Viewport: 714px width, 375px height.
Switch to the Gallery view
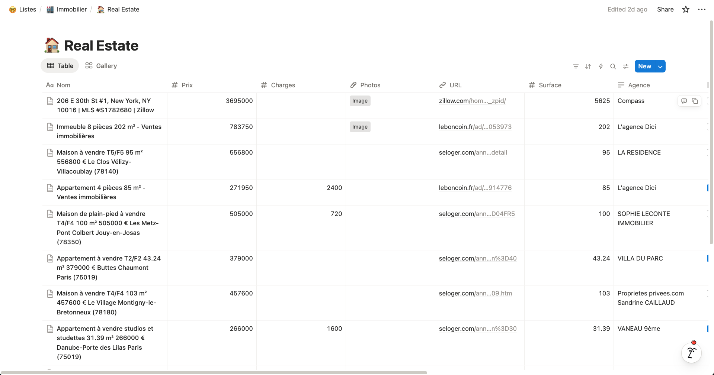point(101,66)
